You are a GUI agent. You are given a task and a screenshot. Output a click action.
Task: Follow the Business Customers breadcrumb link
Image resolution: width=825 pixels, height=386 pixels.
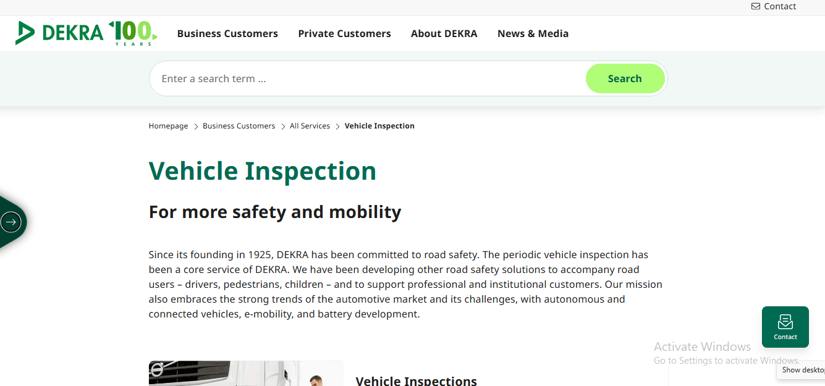(x=239, y=126)
